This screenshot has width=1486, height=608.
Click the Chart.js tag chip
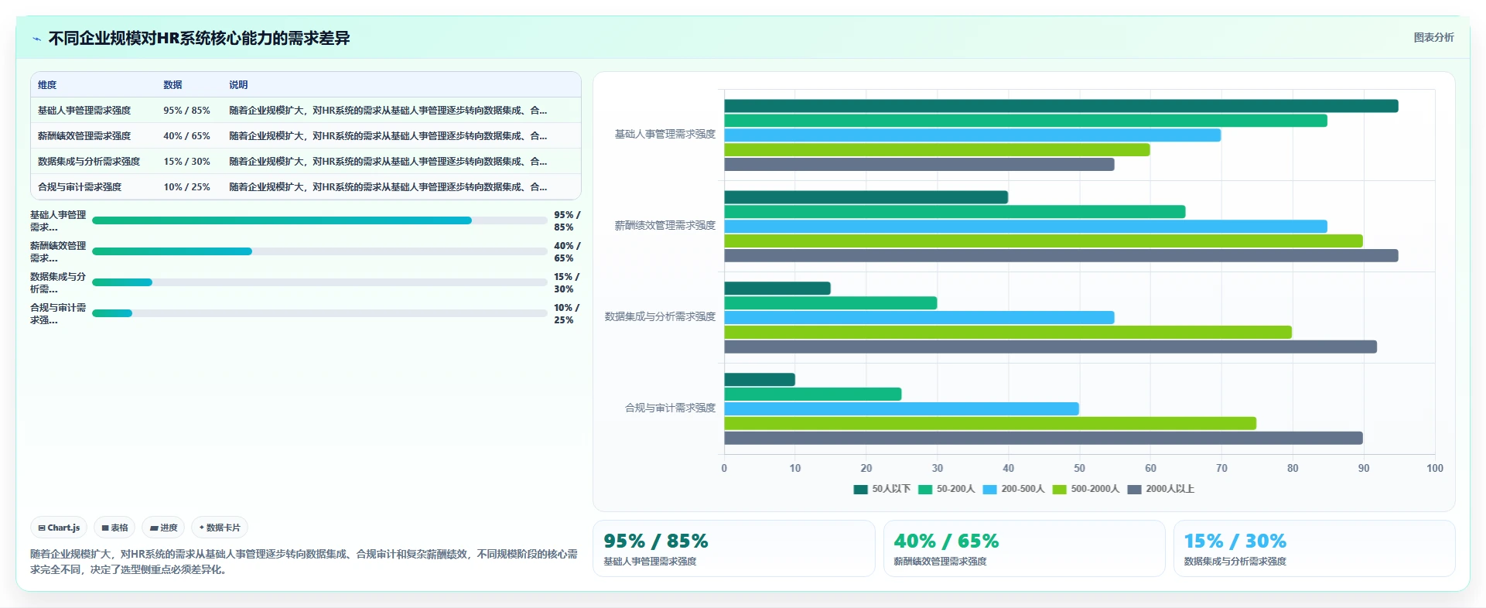pos(59,528)
